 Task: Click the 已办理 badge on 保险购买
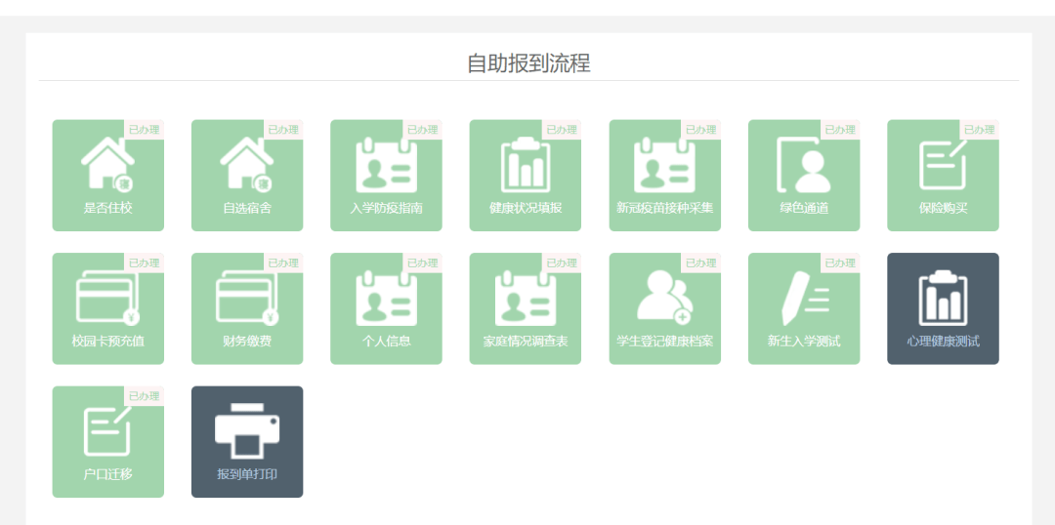[x=979, y=130]
